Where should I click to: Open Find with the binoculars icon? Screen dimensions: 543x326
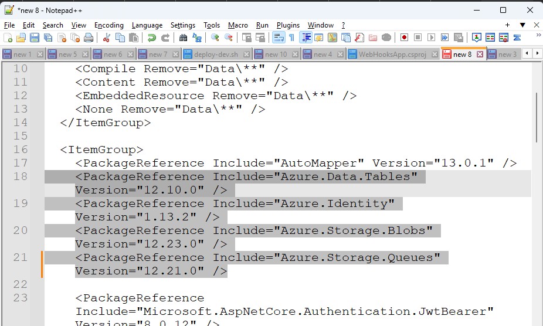click(x=183, y=38)
